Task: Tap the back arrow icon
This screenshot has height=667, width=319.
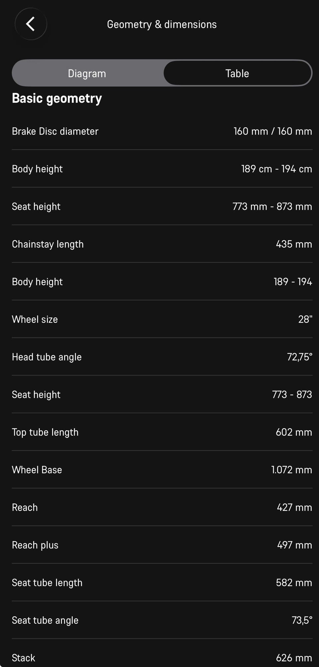Action: (x=31, y=24)
